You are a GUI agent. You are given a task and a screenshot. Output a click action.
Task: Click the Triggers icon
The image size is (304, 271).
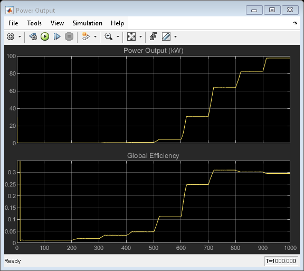coord(154,36)
